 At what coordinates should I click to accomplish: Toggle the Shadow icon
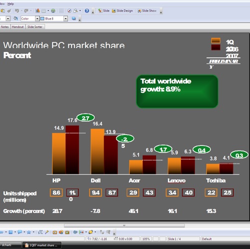(x=74, y=18)
